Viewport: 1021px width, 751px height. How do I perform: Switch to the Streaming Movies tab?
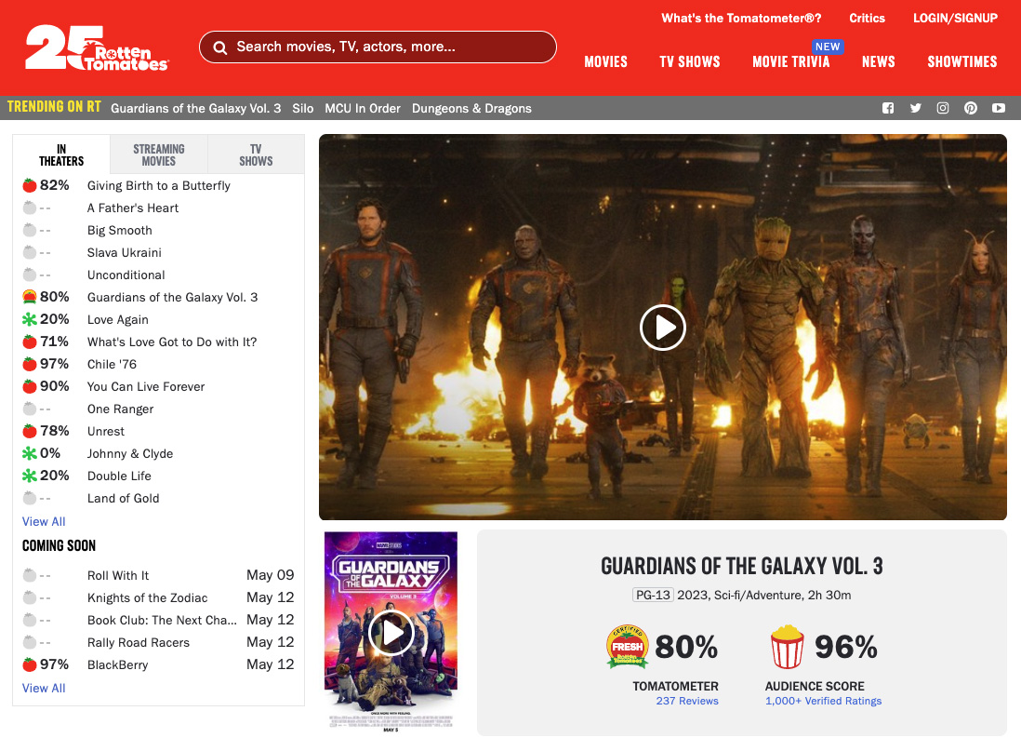[x=158, y=154]
